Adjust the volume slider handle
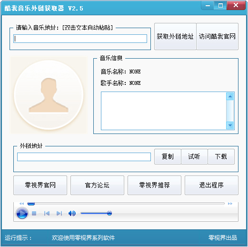 (109, 213)
